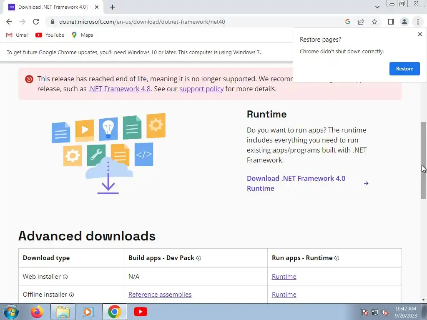Open the Windows Start menu
The width and height of the screenshot is (427, 320).
tap(11, 312)
